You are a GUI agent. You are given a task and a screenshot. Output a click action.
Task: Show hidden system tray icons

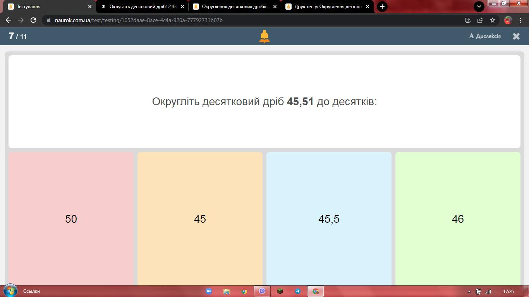pyautogui.click(x=469, y=292)
